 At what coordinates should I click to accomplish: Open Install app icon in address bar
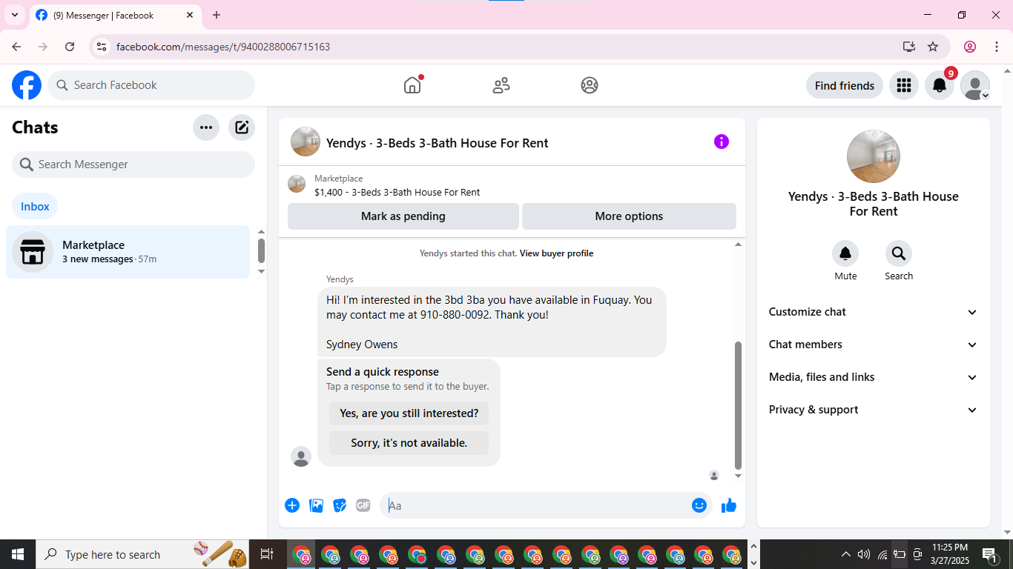tap(909, 47)
